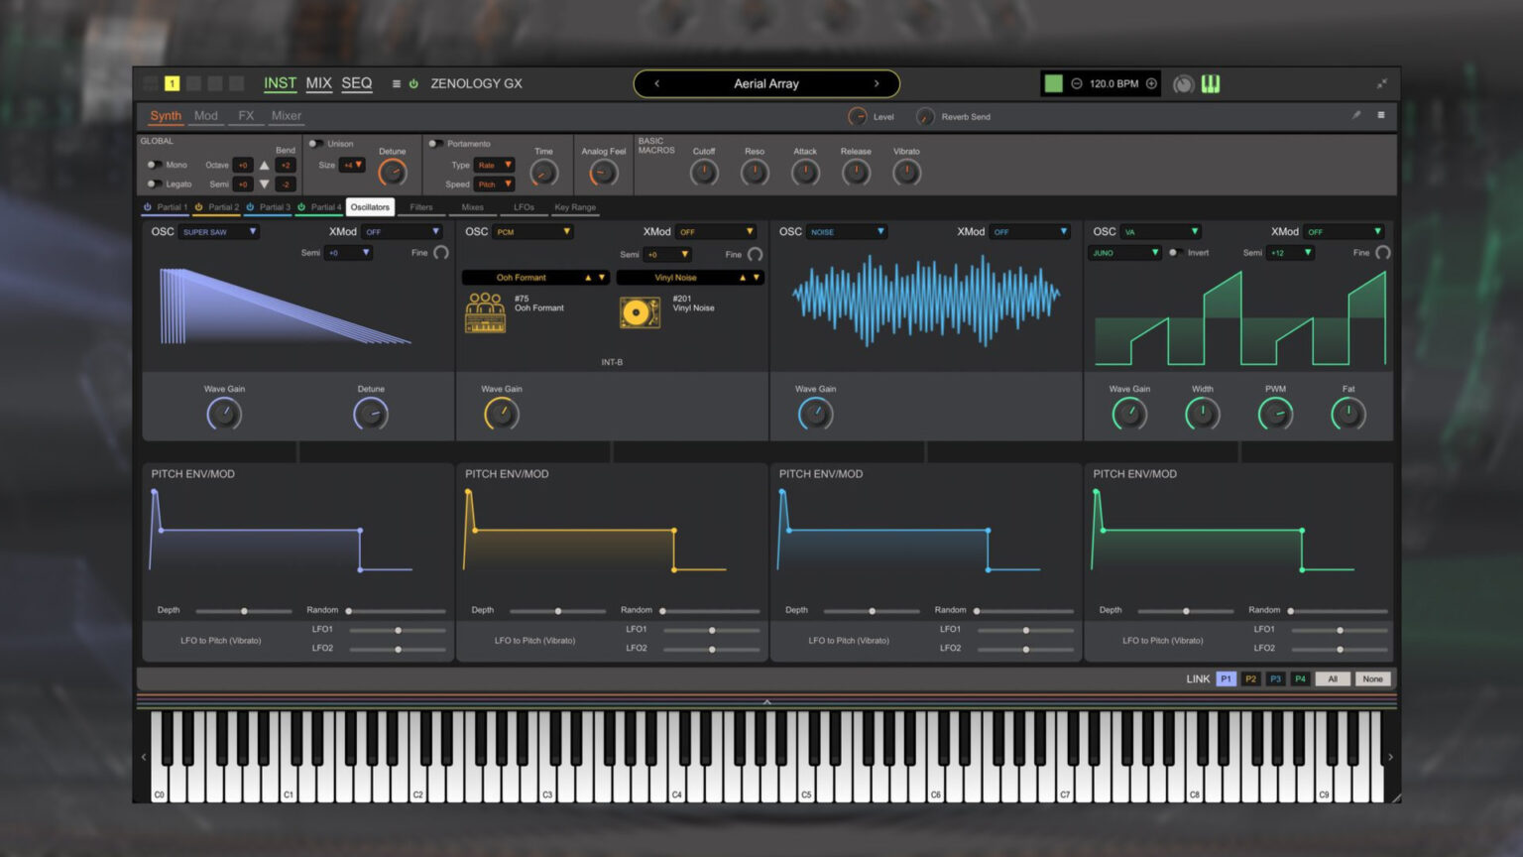
Task: Click the None button in the LINK row
Action: [x=1372, y=679]
